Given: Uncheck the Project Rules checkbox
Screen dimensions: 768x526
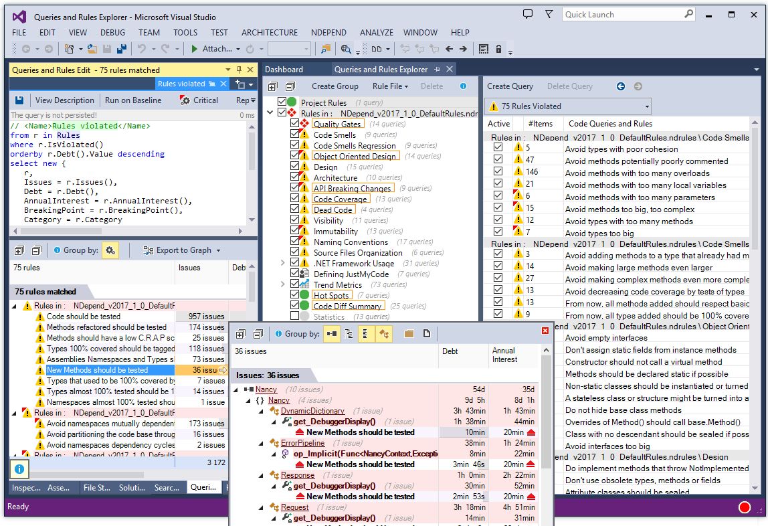Looking at the screenshot, I should point(282,102).
